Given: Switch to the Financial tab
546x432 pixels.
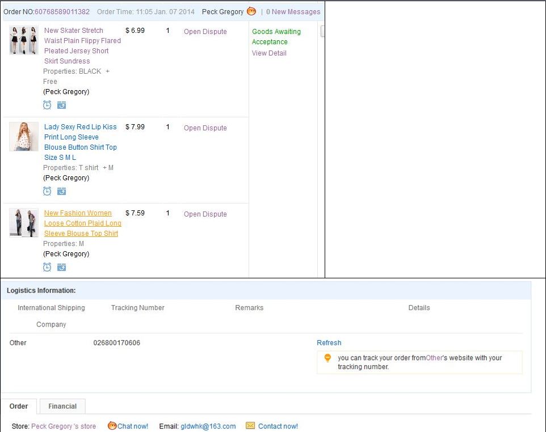Looking at the screenshot, I should tap(62, 406).
